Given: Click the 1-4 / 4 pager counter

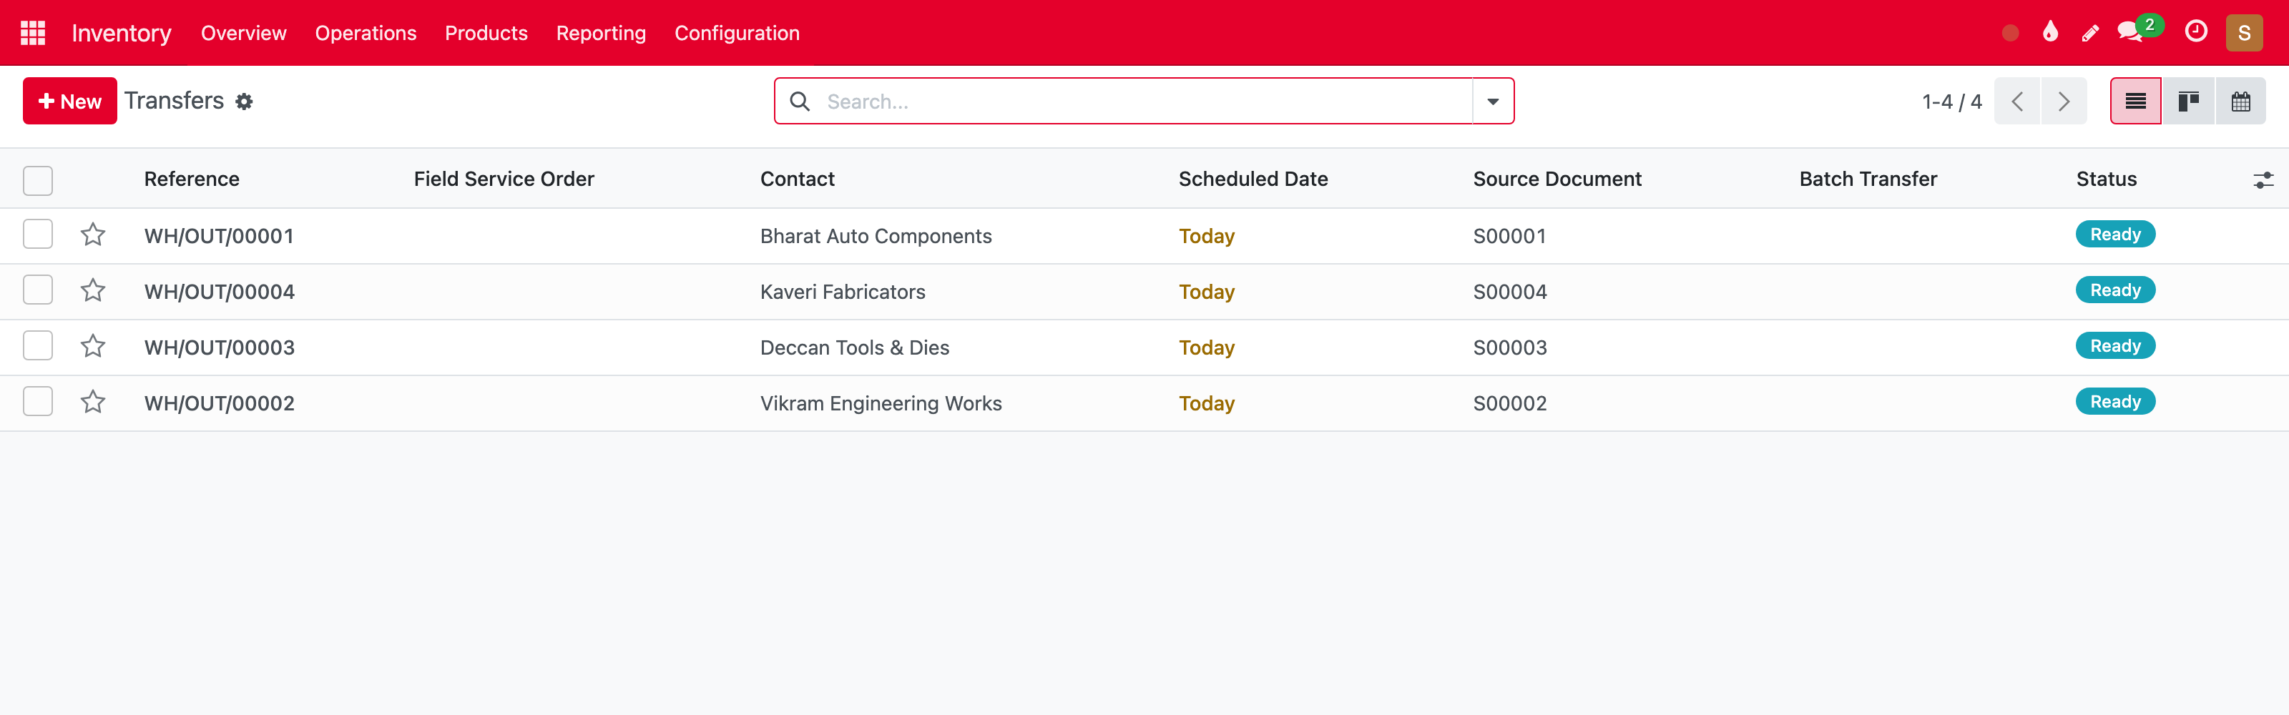Looking at the screenshot, I should click(x=1951, y=102).
